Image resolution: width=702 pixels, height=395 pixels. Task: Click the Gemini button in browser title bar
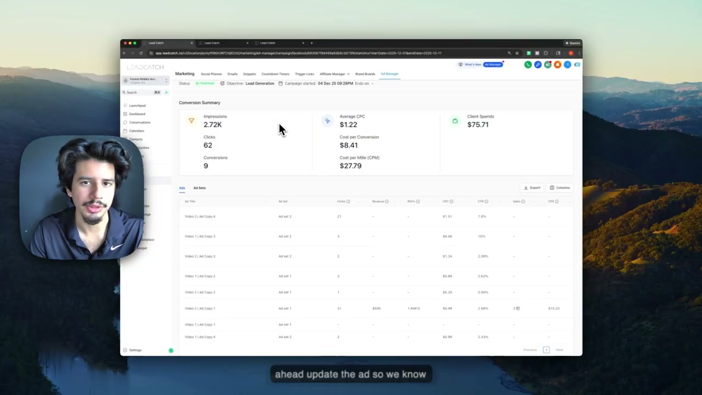point(573,43)
